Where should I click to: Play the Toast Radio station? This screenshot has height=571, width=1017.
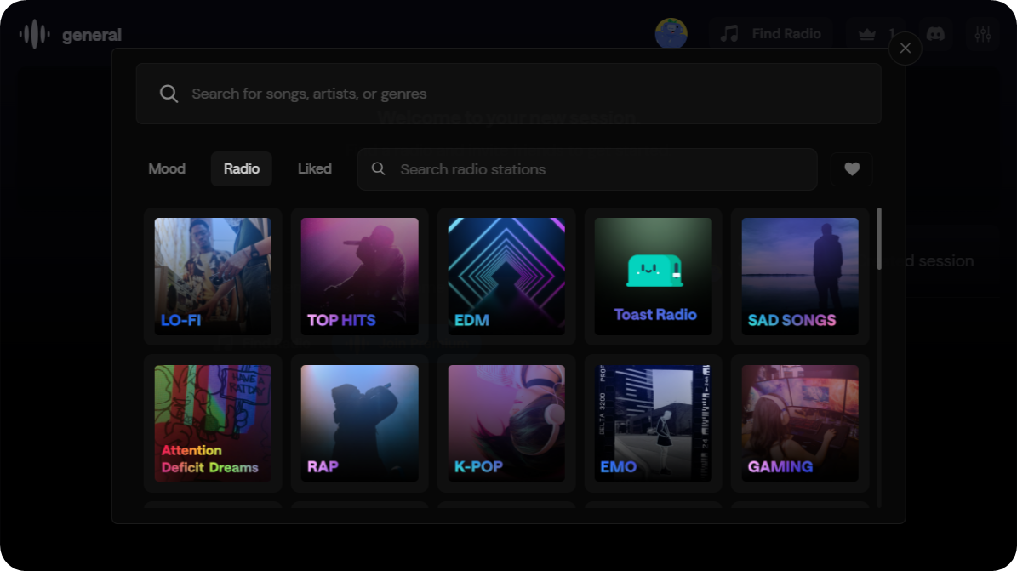click(653, 274)
